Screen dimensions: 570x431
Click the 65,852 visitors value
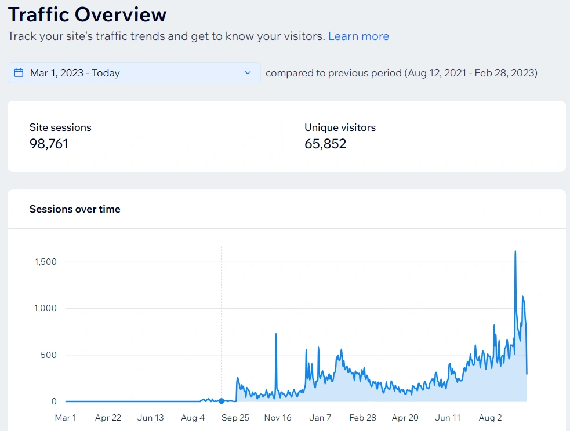point(325,144)
